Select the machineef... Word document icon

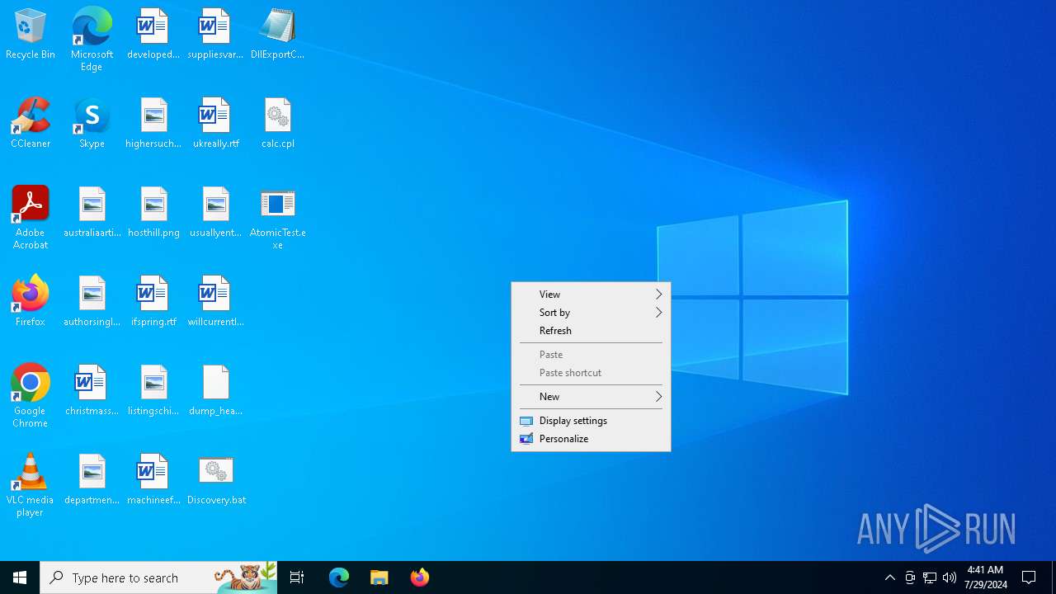153,480
